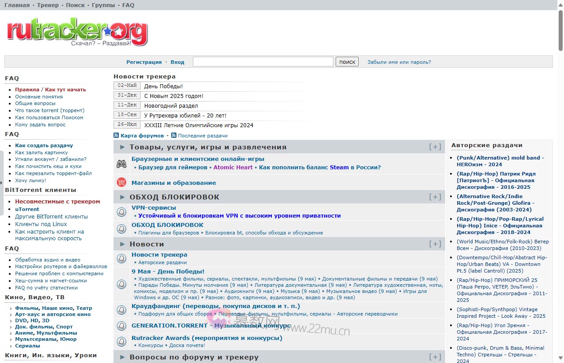
Task: Click the forum icon next to VPN-сервисы
Action: coord(121,212)
